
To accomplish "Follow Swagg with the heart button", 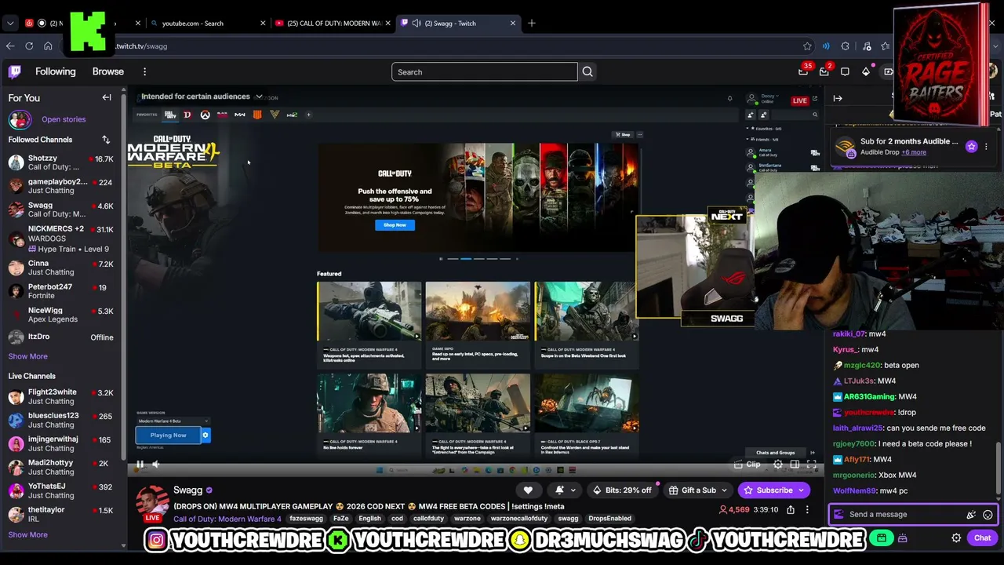I will [528, 490].
